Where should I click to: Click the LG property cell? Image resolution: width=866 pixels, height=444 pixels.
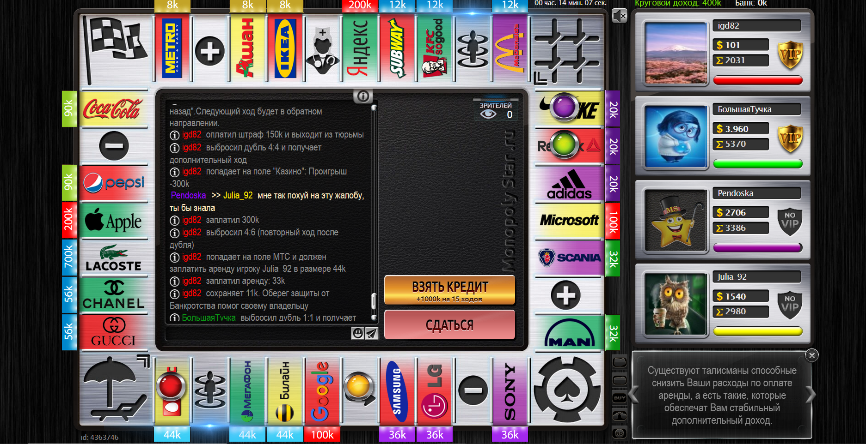435,391
